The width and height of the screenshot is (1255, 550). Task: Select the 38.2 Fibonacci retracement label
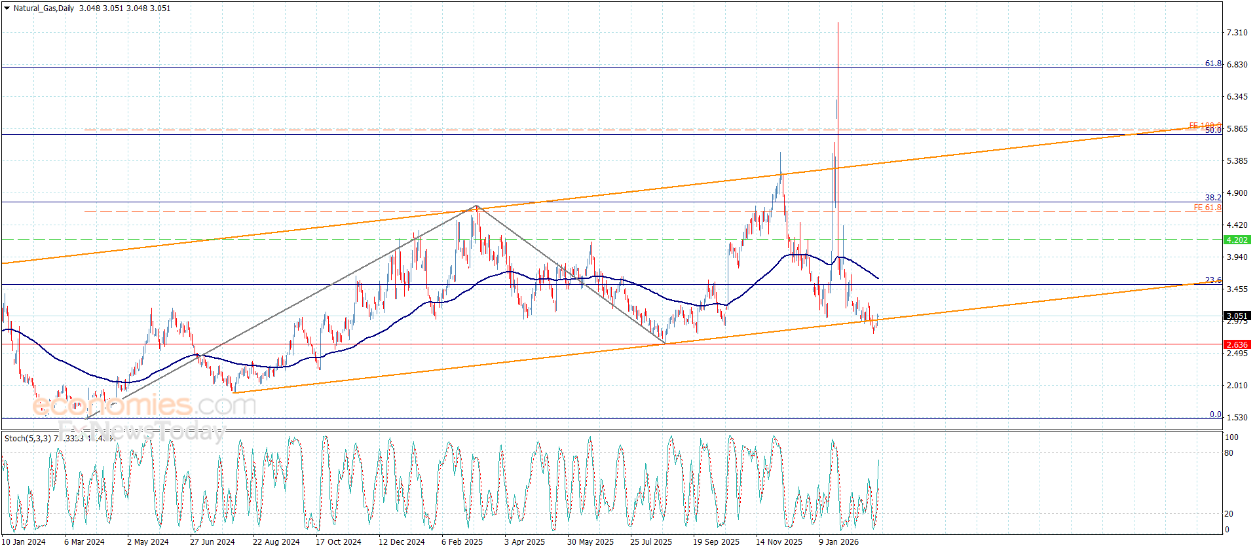click(1212, 197)
